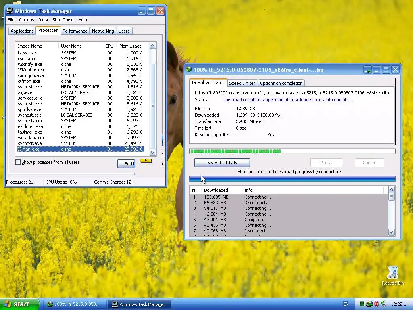
Task: Select the IDMan.exe process row
Action: pyautogui.click(x=81, y=149)
